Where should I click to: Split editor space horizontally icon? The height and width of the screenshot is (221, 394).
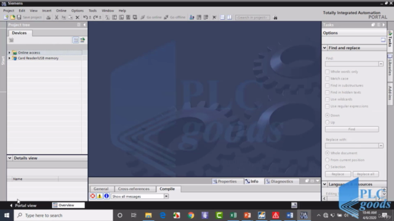pyautogui.click(x=222, y=17)
